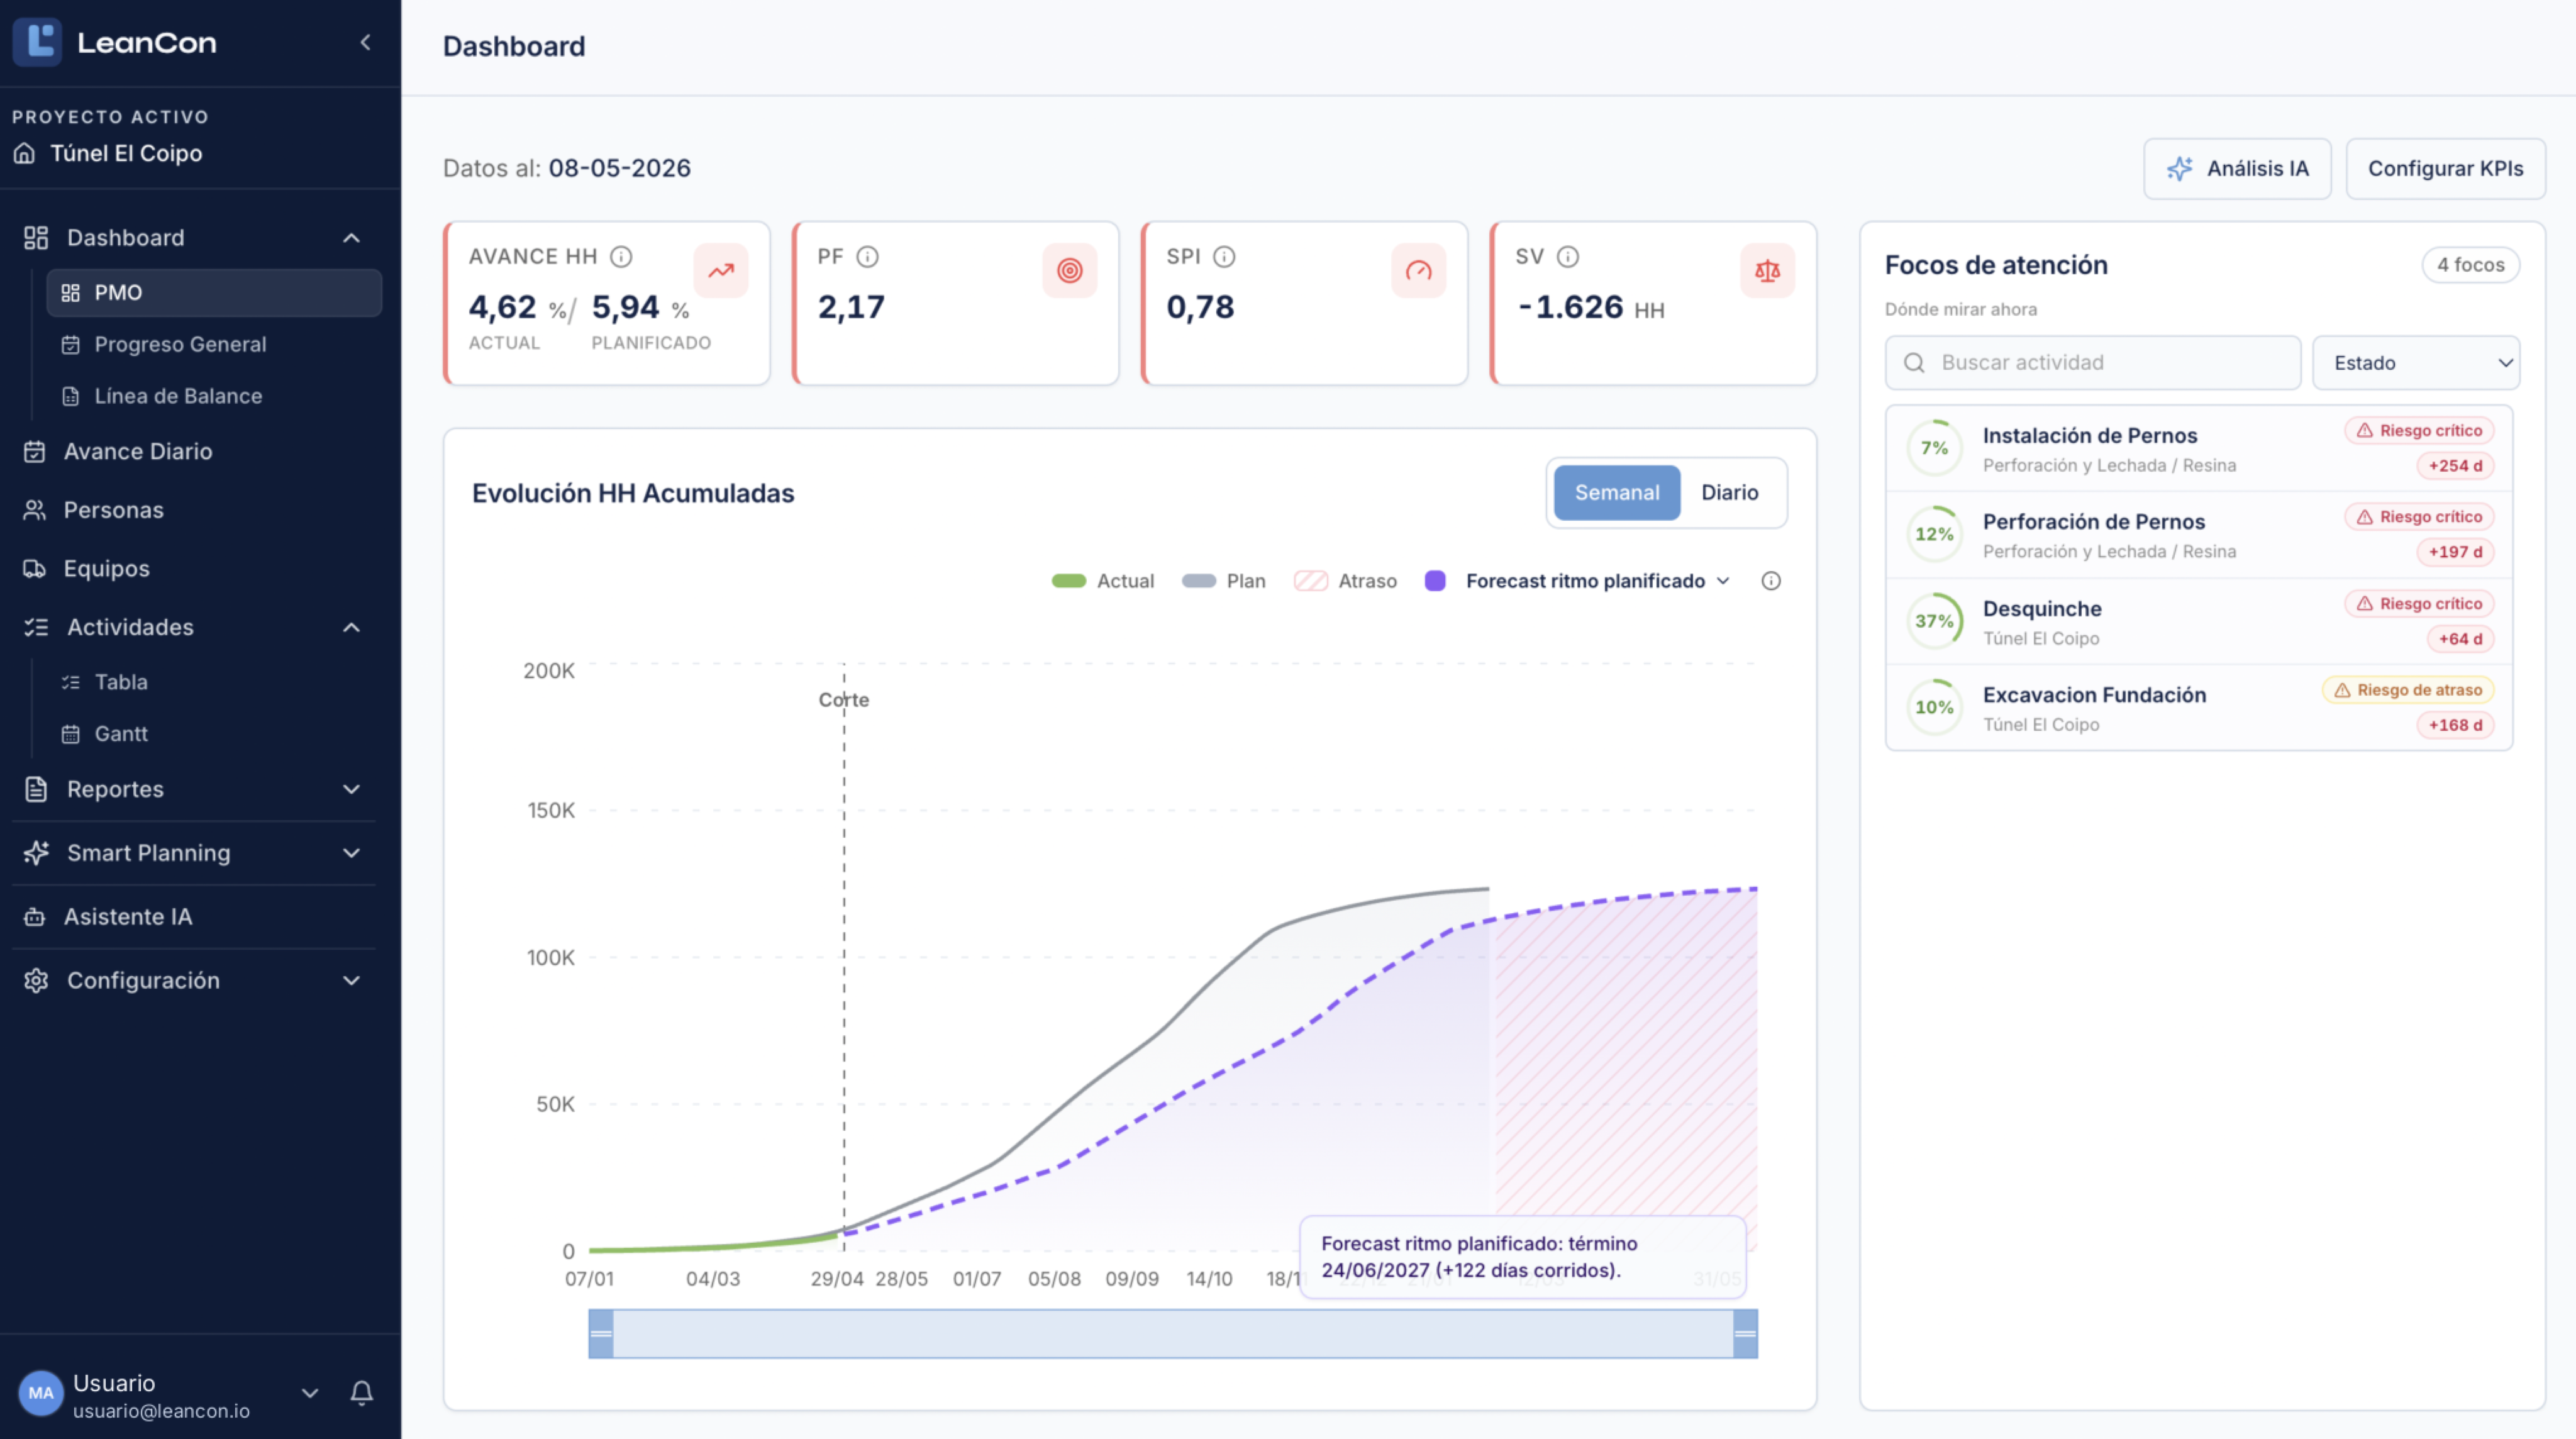
Task: Collapse the Dashboard menu section
Action: coord(351,238)
